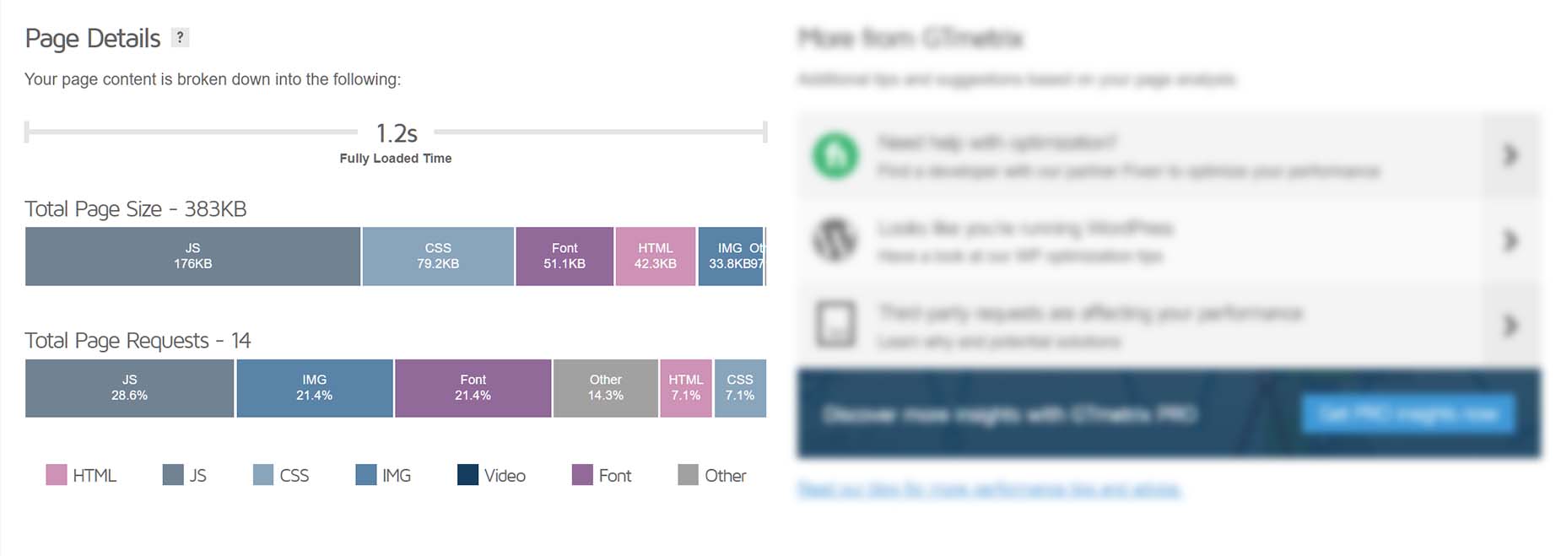
Task: Click the HTML legend color swatch
Action: pyautogui.click(x=57, y=475)
